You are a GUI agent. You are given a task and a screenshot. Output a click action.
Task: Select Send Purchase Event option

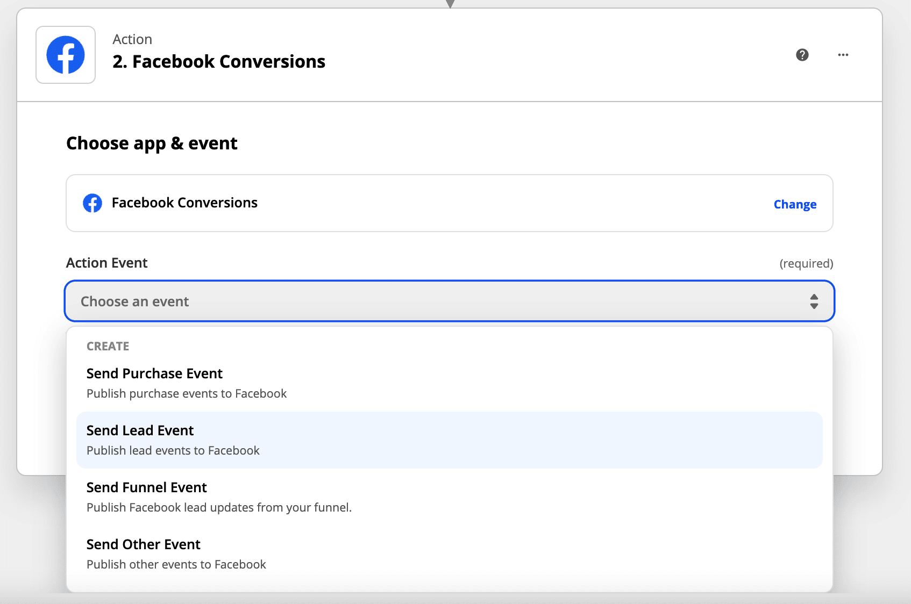[450, 383]
